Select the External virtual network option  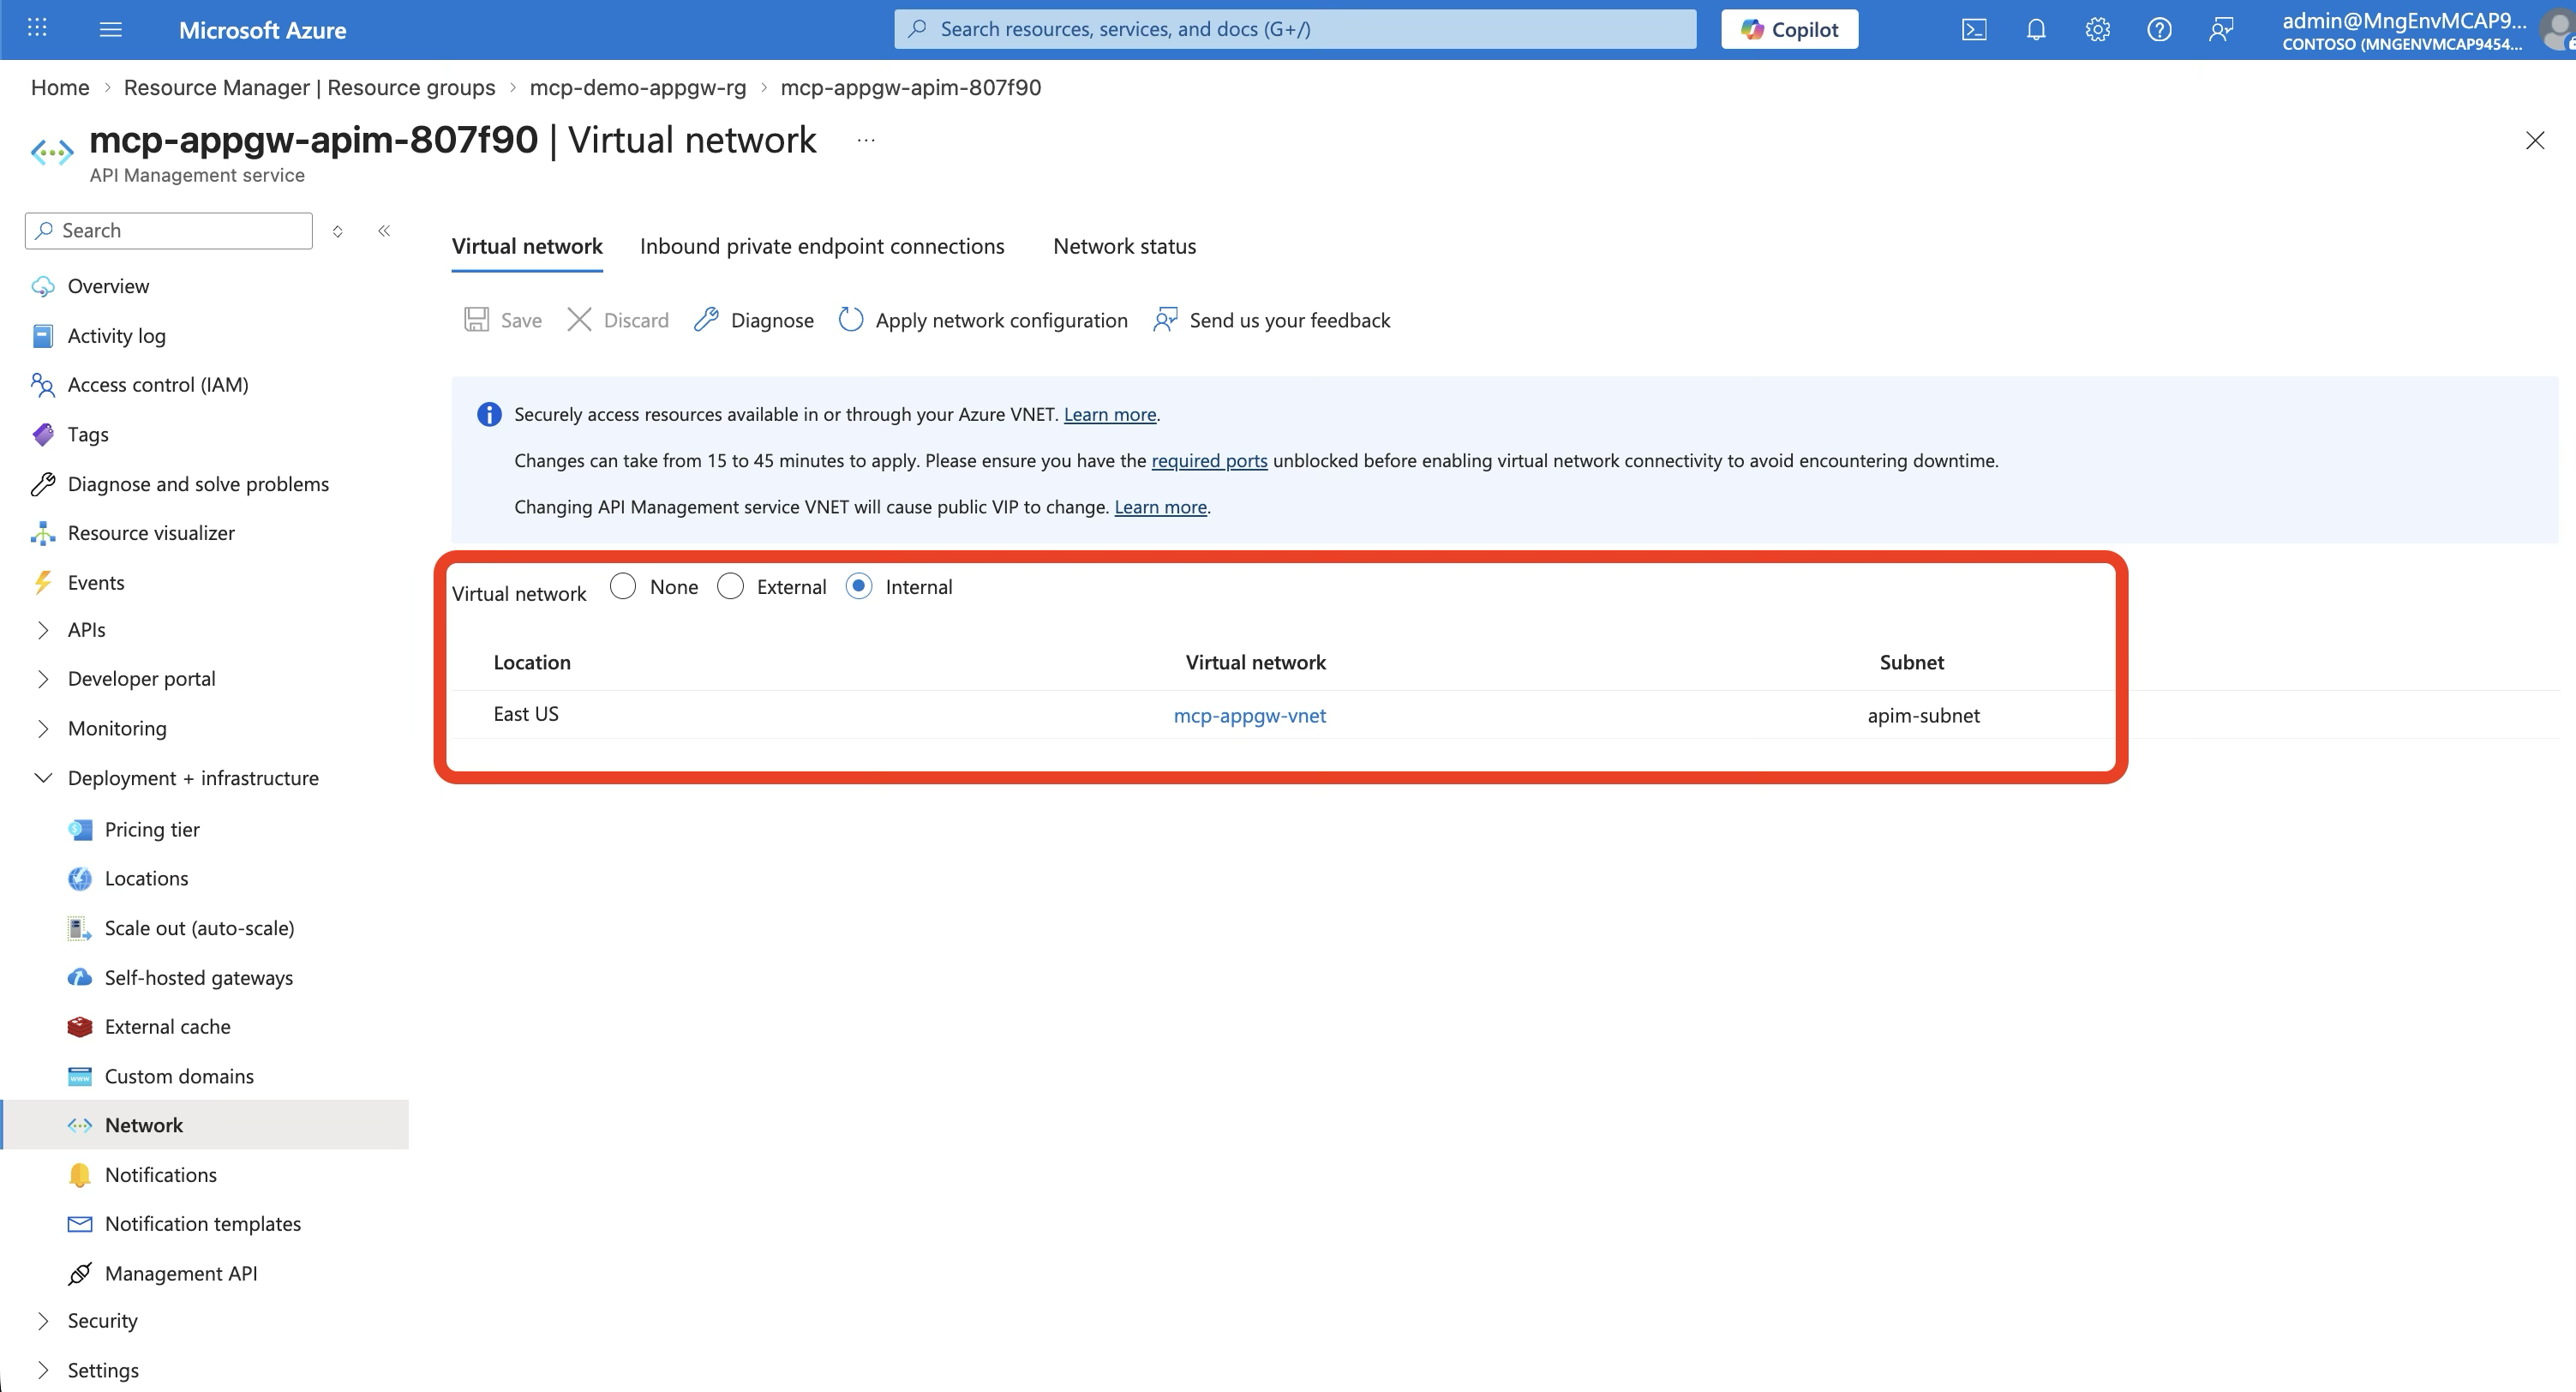[x=730, y=587]
